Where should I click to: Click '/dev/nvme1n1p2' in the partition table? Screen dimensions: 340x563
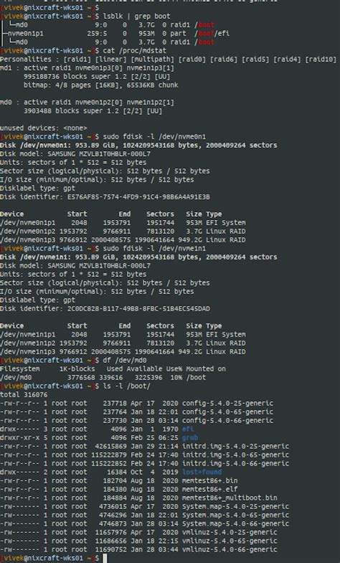pos(27,343)
